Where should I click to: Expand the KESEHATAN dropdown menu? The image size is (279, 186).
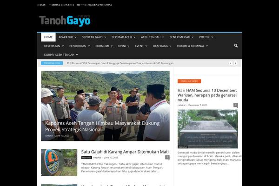point(54,46)
